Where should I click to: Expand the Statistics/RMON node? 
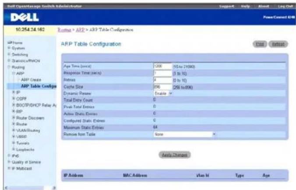coord(9,60)
